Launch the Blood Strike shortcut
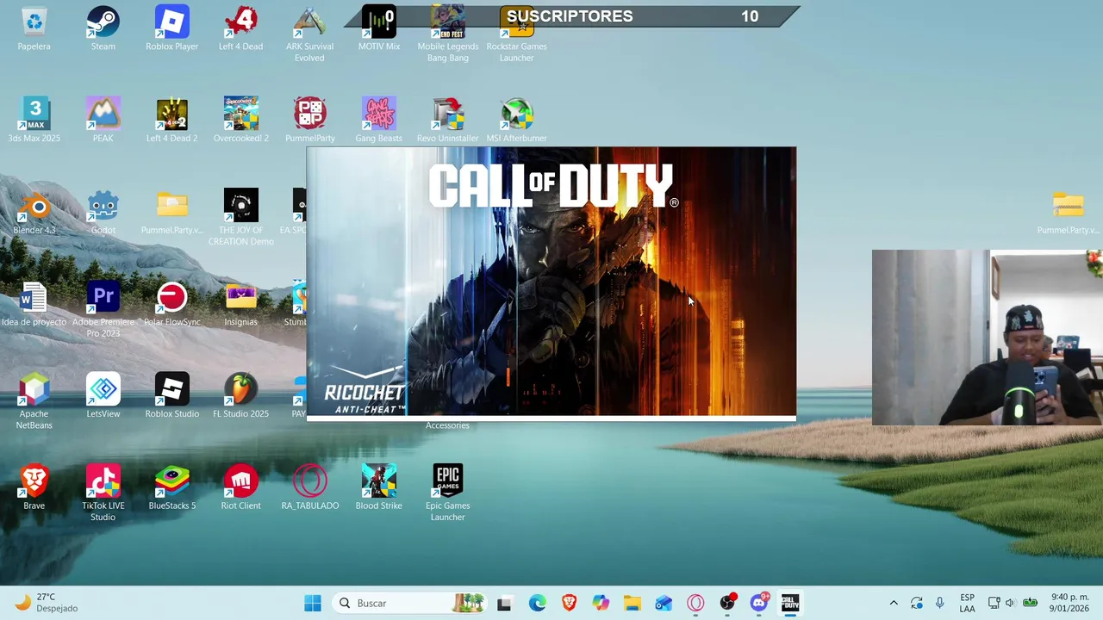The width and height of the screenshot is (1103, 620). click(x=378, y=488)
